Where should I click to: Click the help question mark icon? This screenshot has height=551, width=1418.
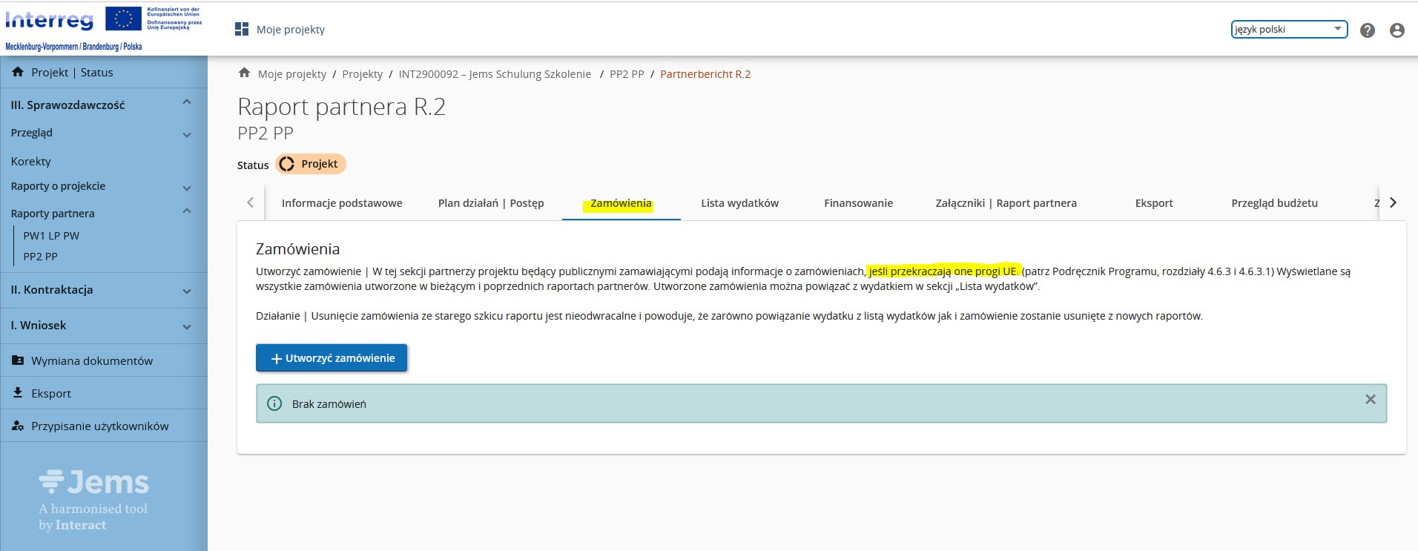pos(1368,30)
